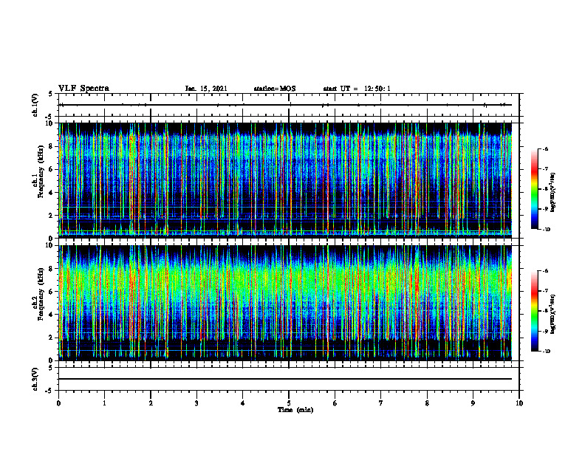Click the time axis tick label "6"
This screenshot has height=452, width=585.
tap(335, 403)
